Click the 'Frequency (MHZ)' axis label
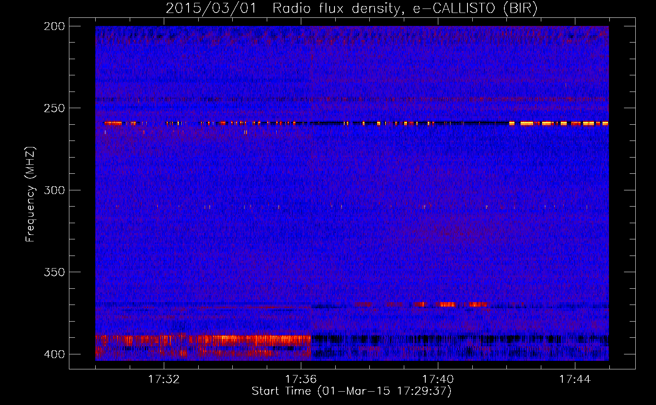 coord(30,194)
